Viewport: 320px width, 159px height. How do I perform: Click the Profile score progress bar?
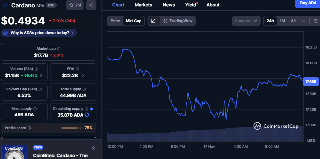pos(71,128)
